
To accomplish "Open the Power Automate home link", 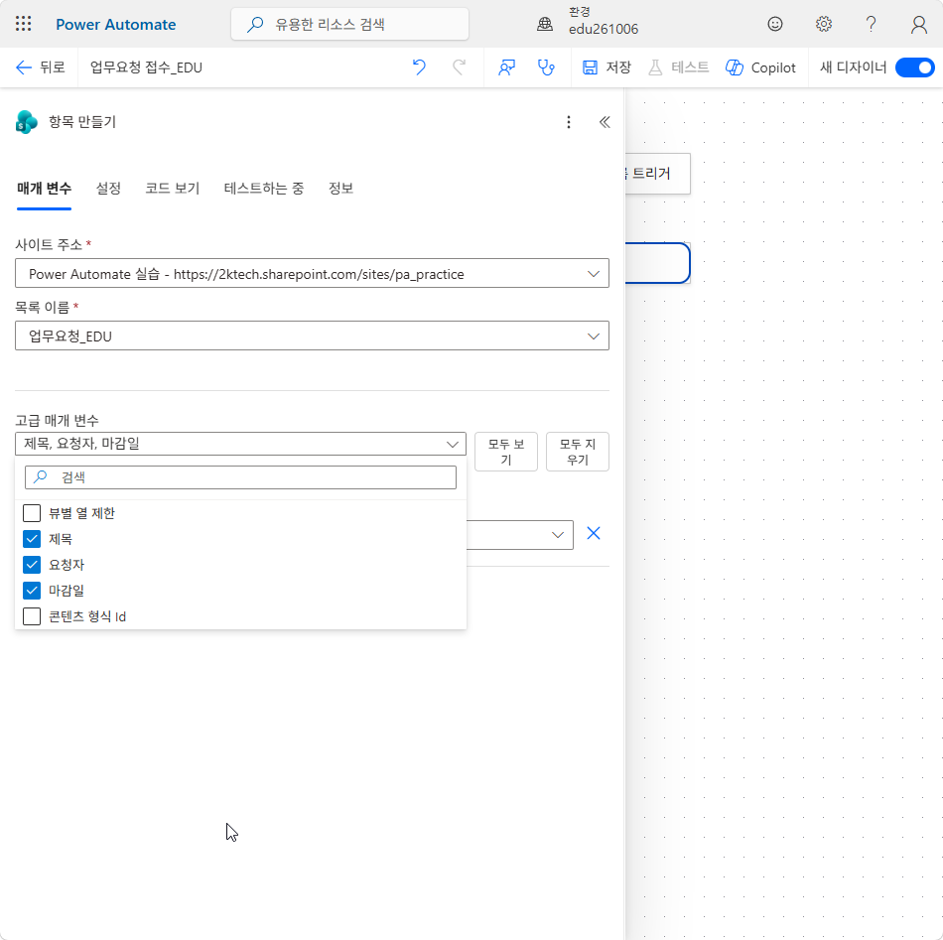I will [115, 24].
